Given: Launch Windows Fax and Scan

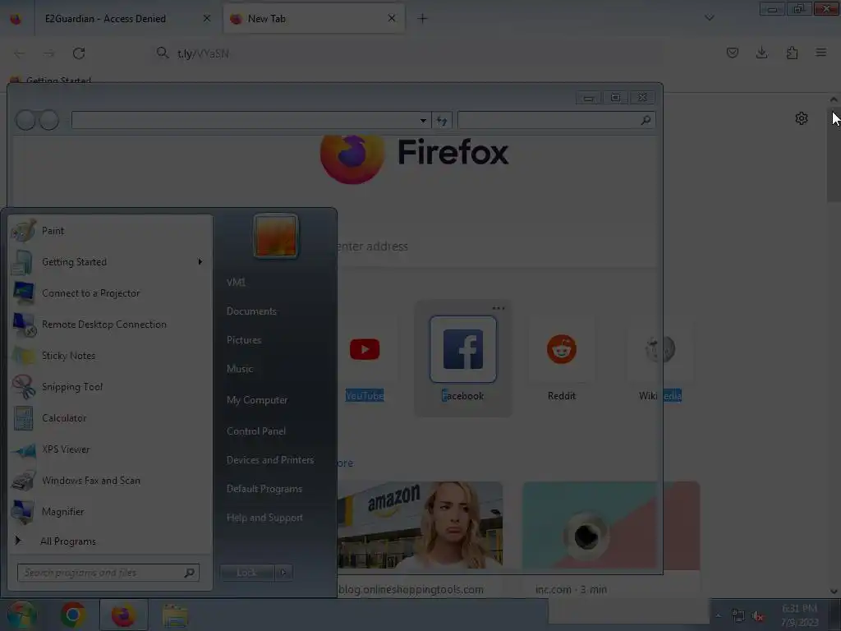Looking at the screenshot, I should (110, 480).
